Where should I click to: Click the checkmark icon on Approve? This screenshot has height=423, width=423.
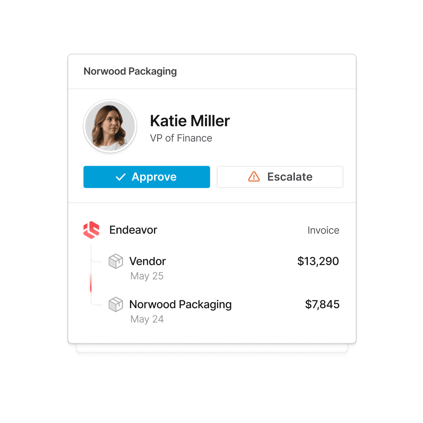point(121,177)
